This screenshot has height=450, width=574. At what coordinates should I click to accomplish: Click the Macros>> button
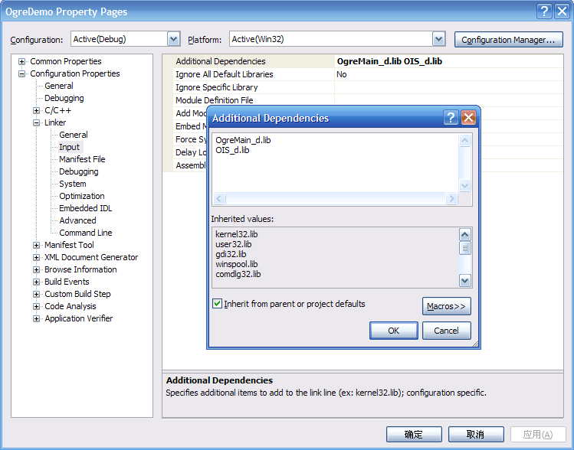446,306
